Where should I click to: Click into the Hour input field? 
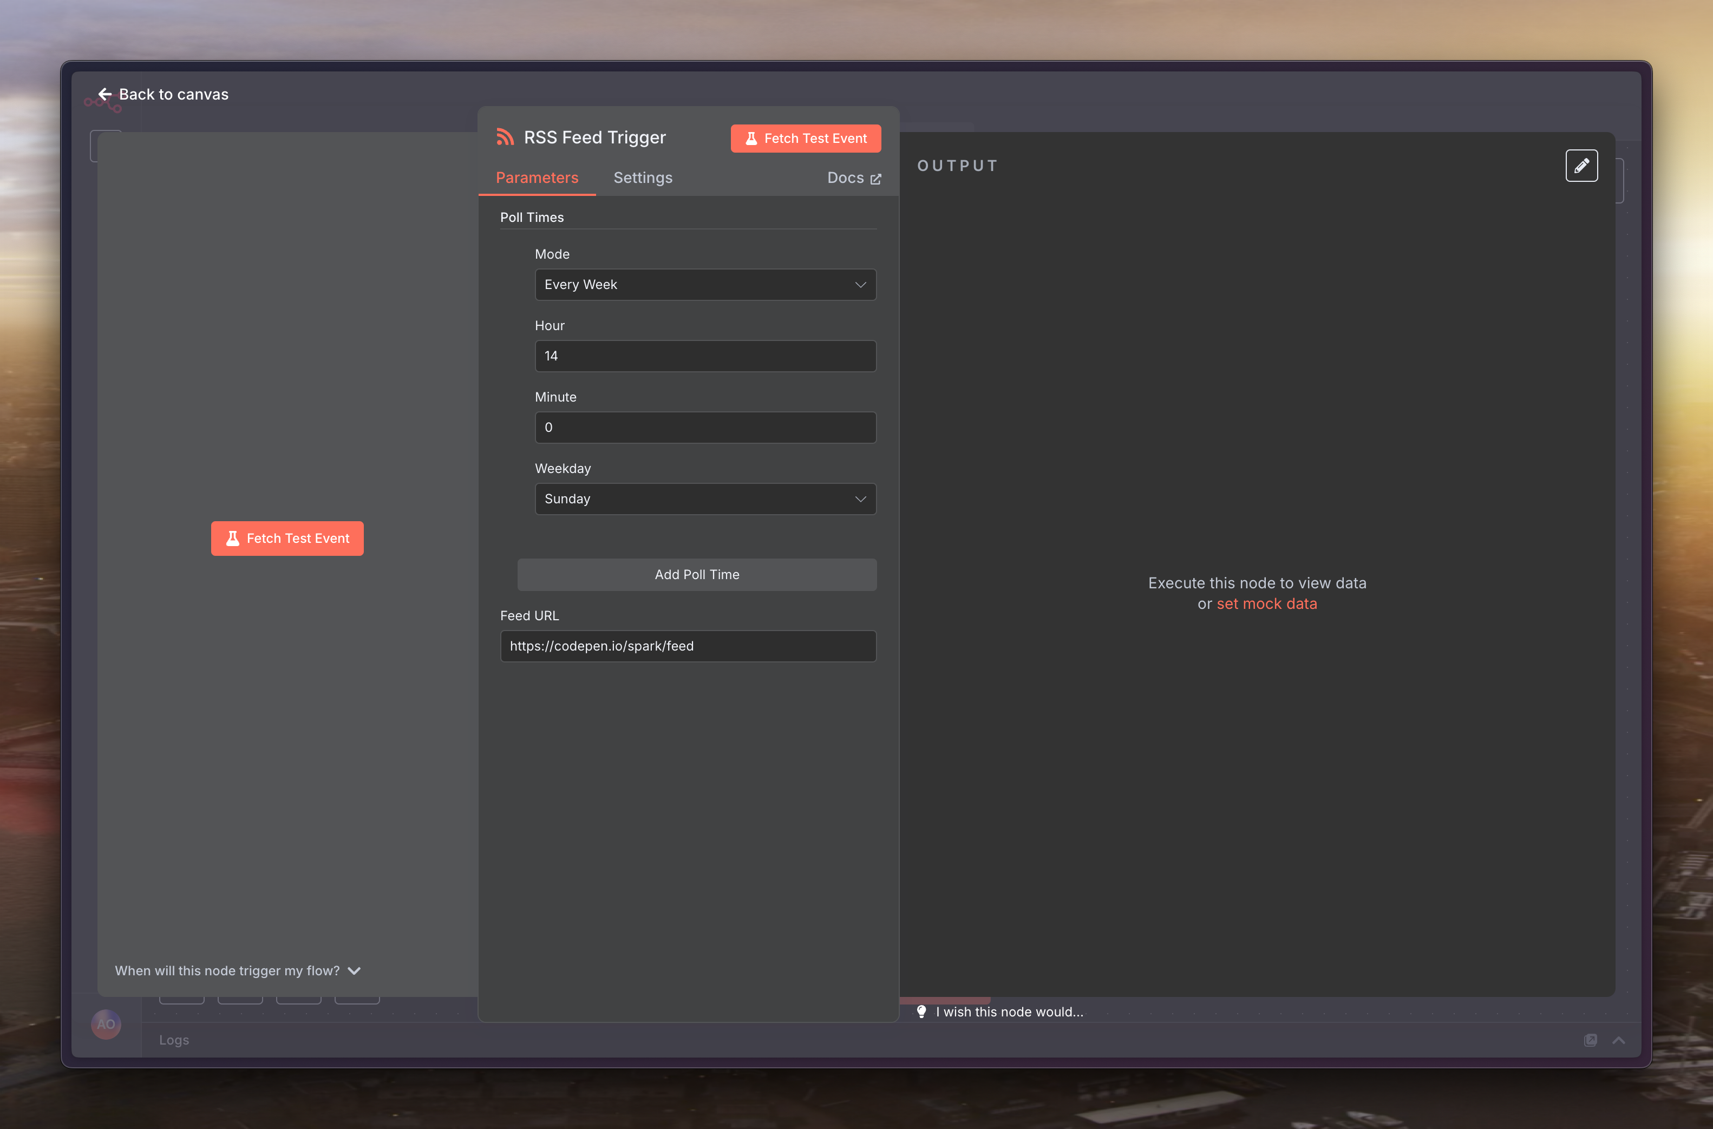coord(705,356)
